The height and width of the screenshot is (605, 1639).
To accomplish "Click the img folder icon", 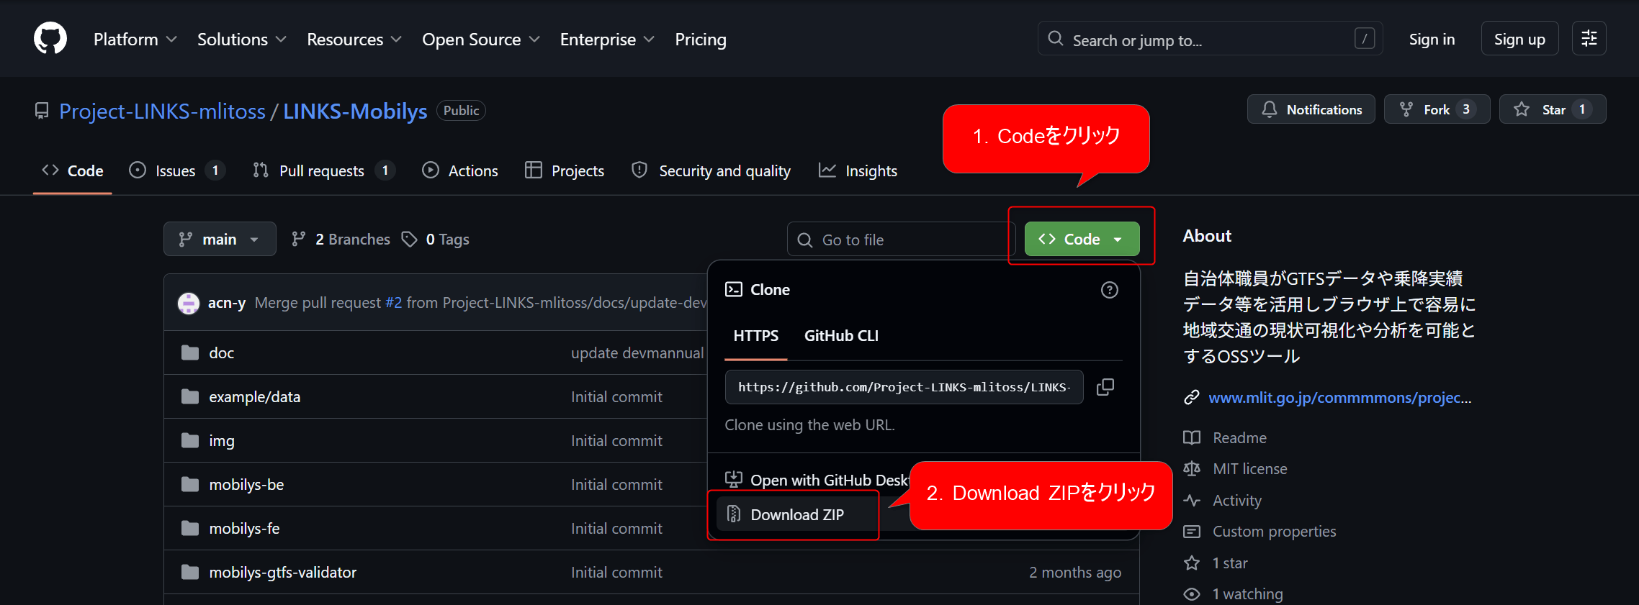I will pos(190,440).
